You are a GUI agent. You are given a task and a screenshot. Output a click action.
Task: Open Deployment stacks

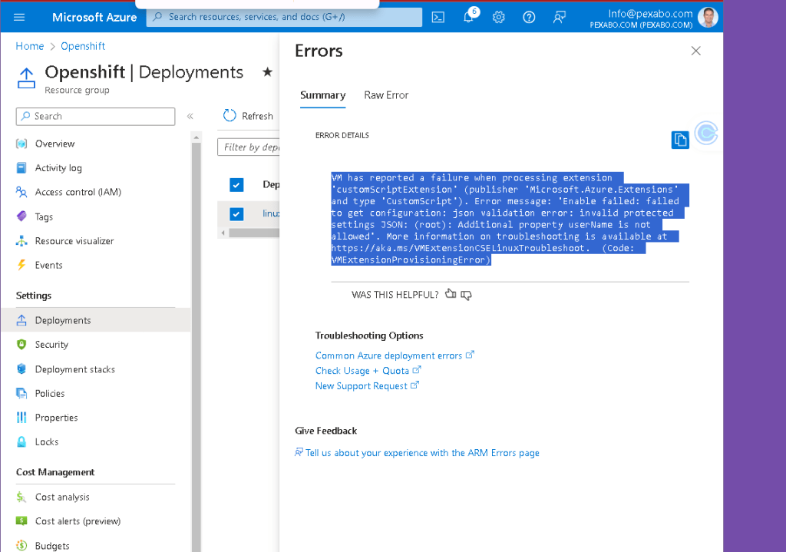pyautogui.click(x=74, y=369)
